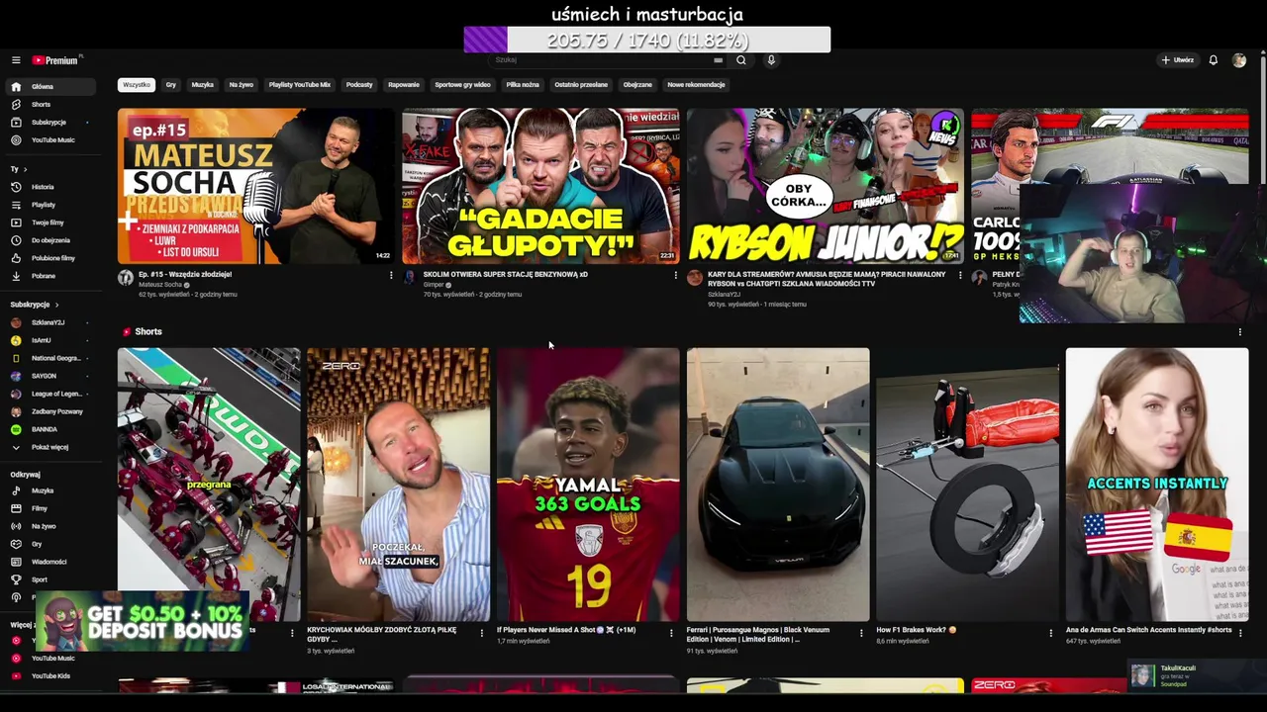Select the Gry filter chip
This screenshot has height=712, width=1267.
click(x=171, y=85)
